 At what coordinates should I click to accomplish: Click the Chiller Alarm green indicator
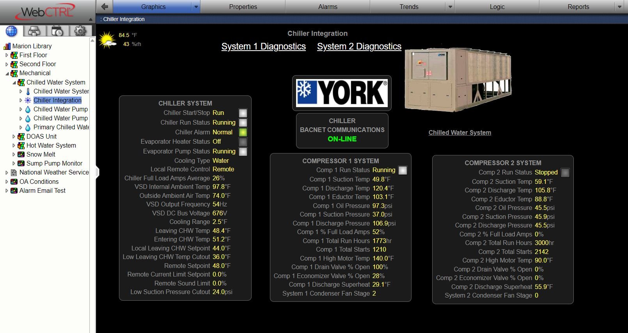pos(243,132)
